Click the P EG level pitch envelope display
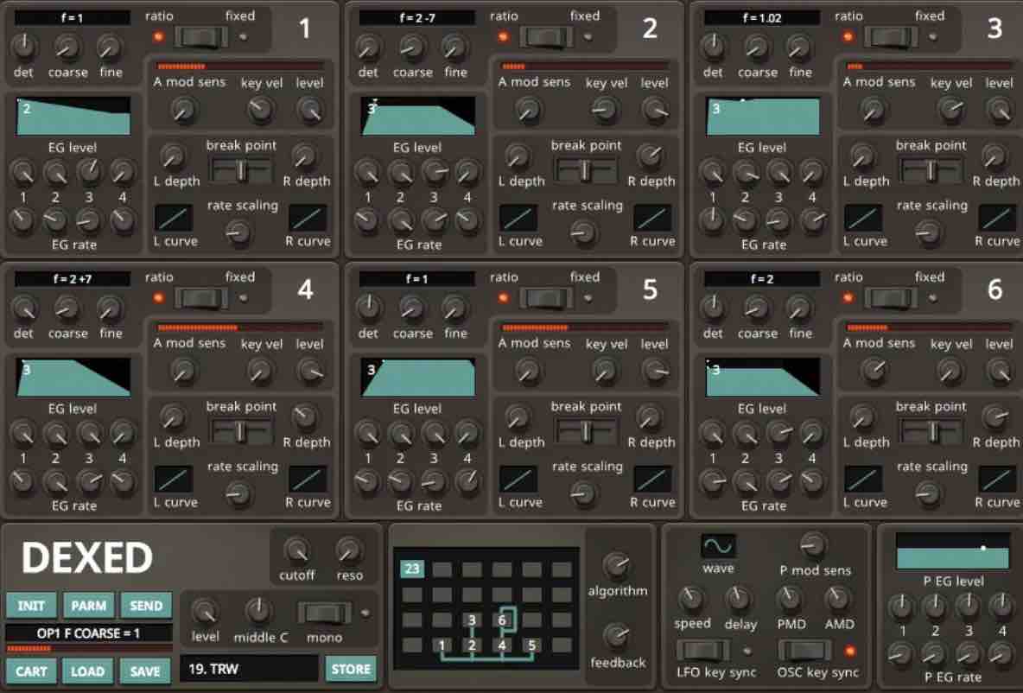The width and height of the screenshot is (1023, 693). coord(952,551)
